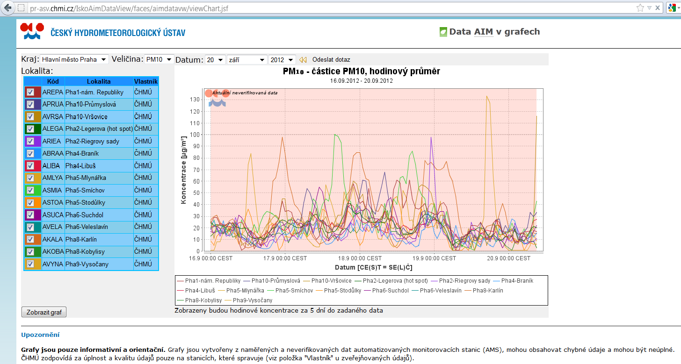Toggle the AMLYA Pha5-Mlynářka checkbox

click(30, 178)
